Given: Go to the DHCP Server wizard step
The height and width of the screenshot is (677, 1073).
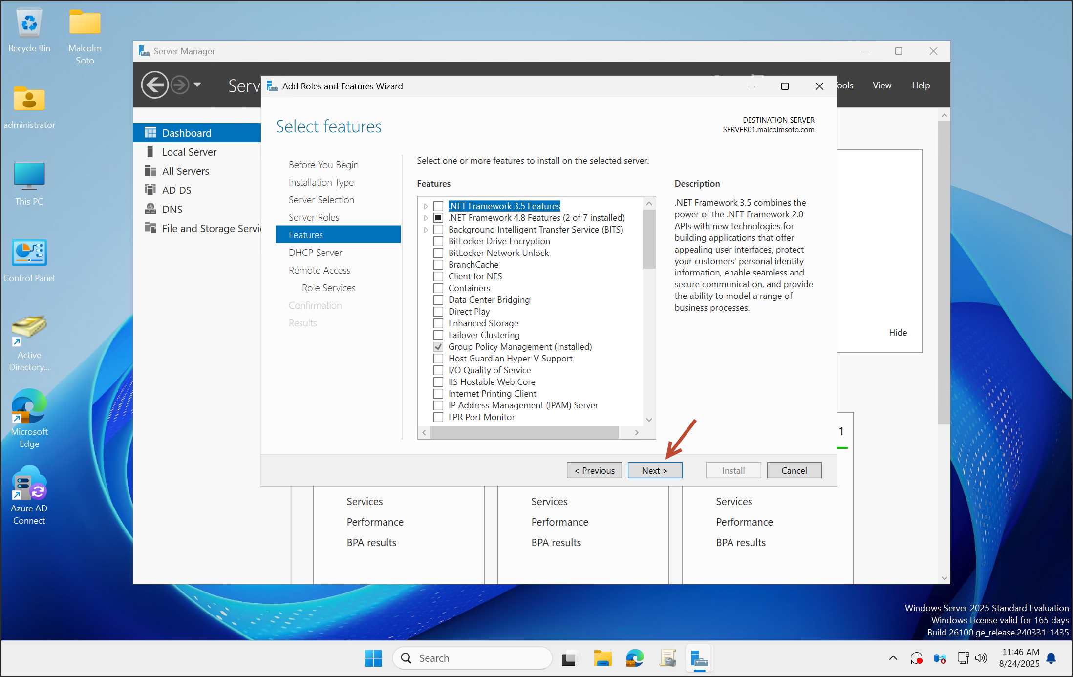Looking at the screenshot, I should (315, 253).
